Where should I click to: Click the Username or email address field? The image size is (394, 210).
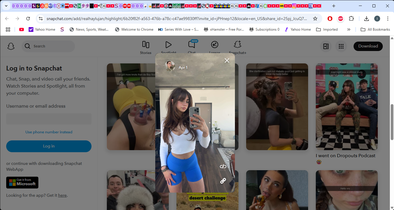[49, 119]
